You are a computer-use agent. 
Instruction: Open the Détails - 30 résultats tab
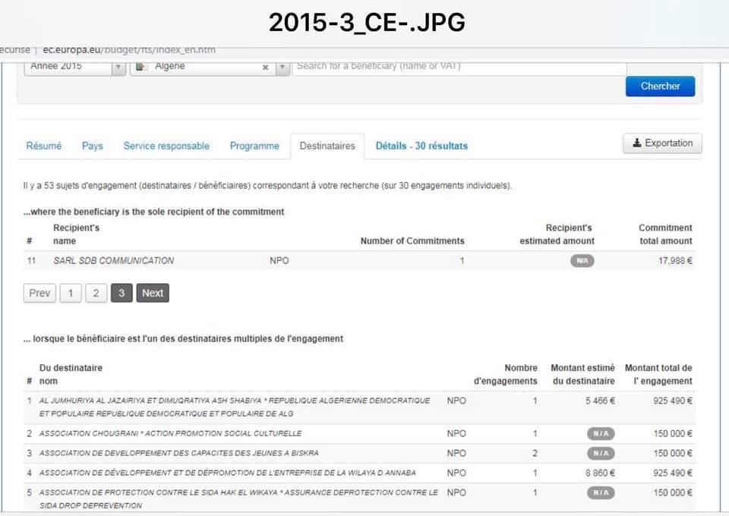[x=421, y=146]
